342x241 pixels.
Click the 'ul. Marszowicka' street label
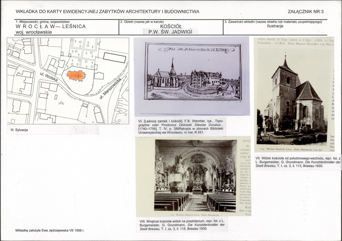coord(110,89)
